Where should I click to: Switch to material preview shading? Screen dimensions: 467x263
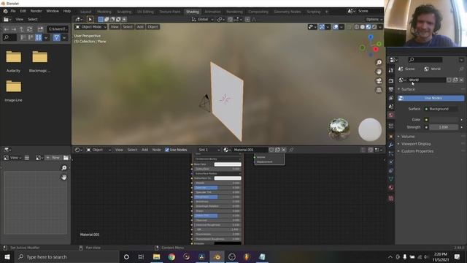[x=368, y=27]
